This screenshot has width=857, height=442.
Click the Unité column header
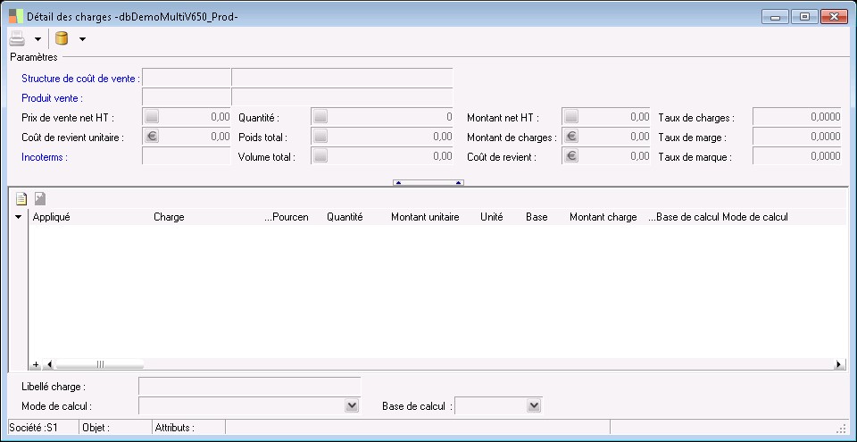pos(491,217)
